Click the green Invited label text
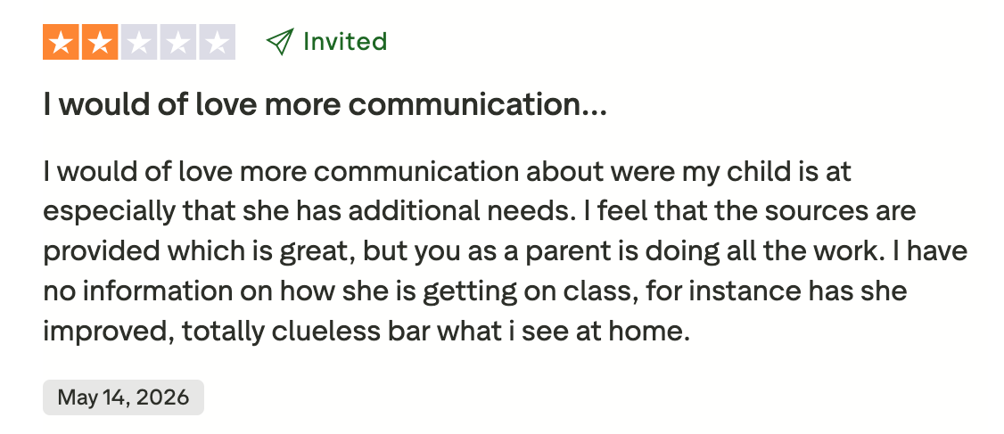Viewport: 1004px width, 434px height. pyautogui.click(x=345, y=42)
